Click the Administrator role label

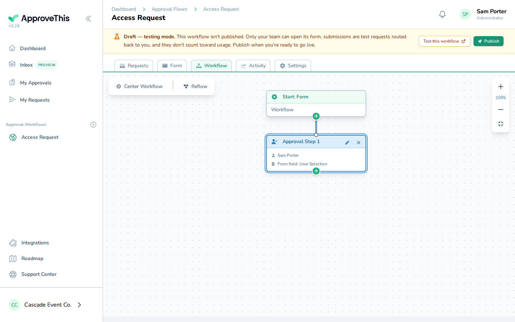coord(490,18)
